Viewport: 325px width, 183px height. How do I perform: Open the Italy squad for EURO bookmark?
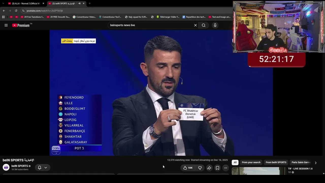click(136, 17)
